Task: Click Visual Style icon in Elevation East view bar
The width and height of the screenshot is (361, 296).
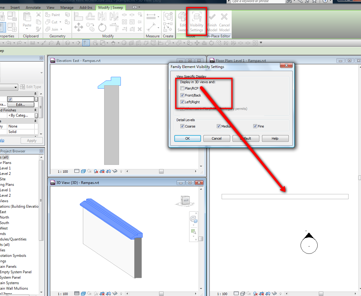Action: tap(83, 171)
